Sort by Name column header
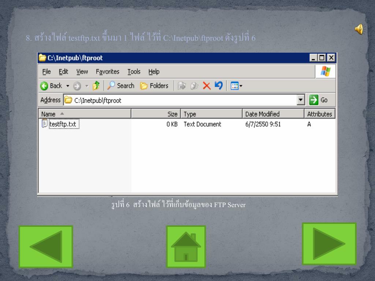 pos(85,114)
